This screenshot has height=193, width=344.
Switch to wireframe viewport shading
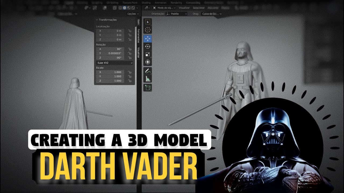click(x=120, y=8)
